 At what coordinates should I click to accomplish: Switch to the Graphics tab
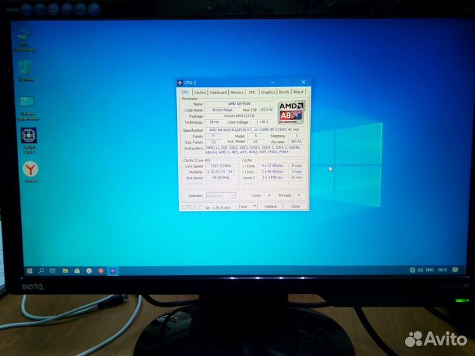click(x=268, y=92)
